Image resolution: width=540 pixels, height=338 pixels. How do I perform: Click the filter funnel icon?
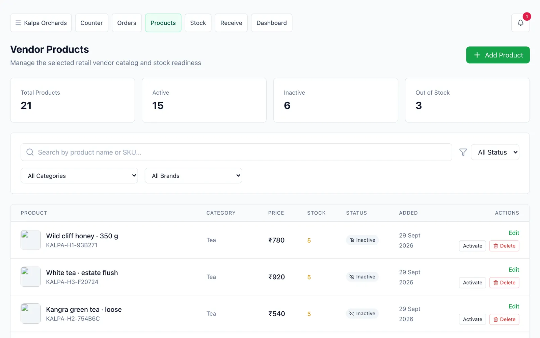point(463,152)
